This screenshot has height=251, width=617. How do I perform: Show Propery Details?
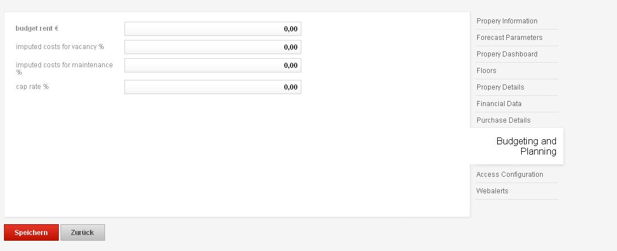point(500,87)
